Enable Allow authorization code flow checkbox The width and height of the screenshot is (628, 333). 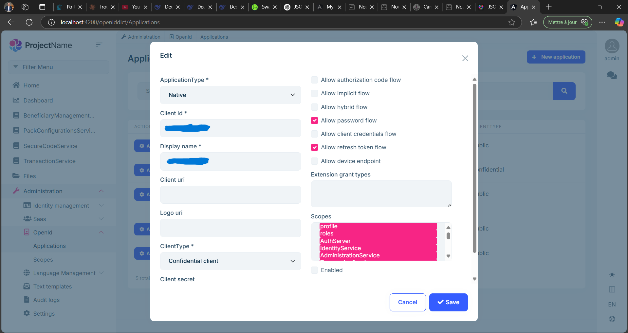click(314, 80)
